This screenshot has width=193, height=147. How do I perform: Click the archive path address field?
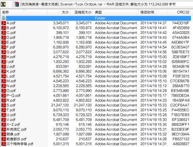(103, 4)
